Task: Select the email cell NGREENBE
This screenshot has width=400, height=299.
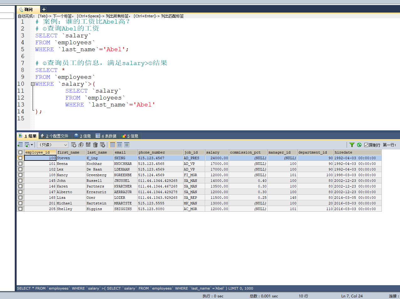Action: tap(125, 175)
